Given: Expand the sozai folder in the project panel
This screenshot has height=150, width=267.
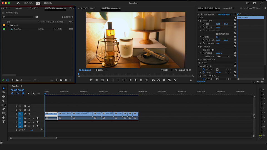Looking at the screenshot, I should pyautogui.click(x=8, y=25).
